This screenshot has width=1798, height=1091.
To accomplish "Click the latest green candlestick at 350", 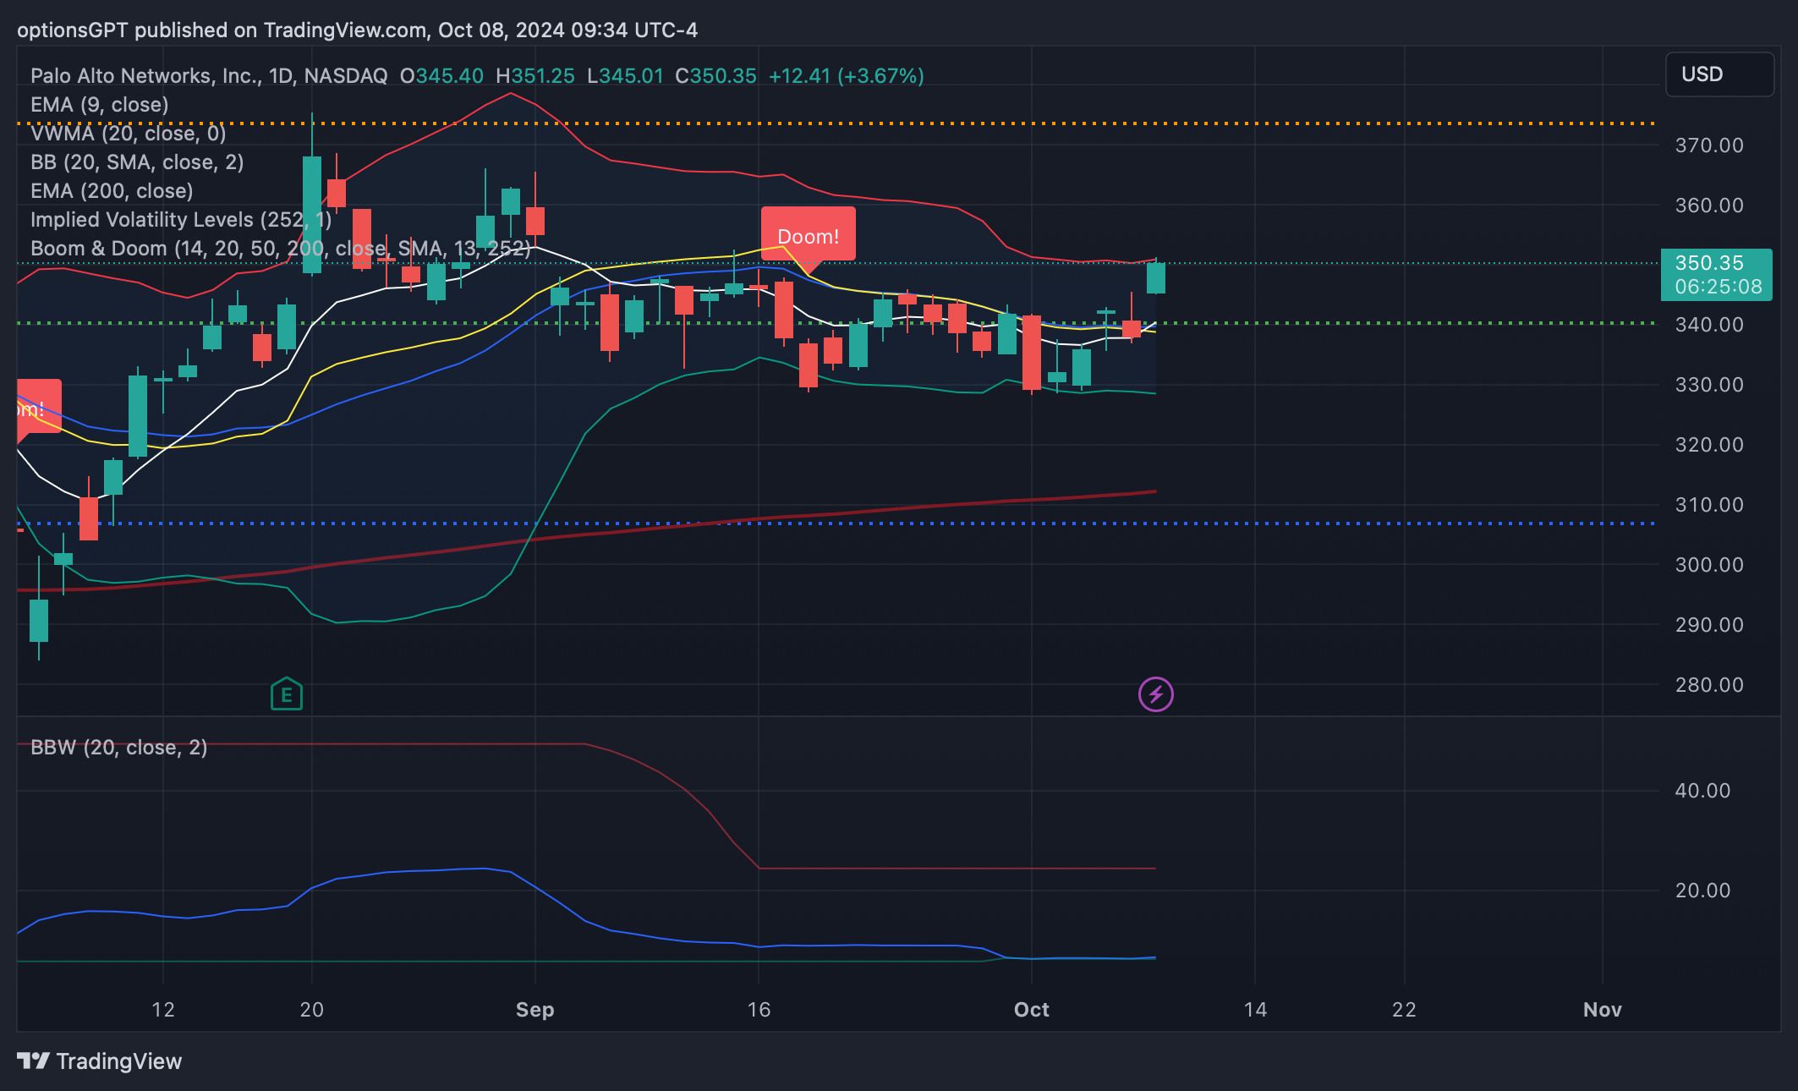I will coord(1155,277).
